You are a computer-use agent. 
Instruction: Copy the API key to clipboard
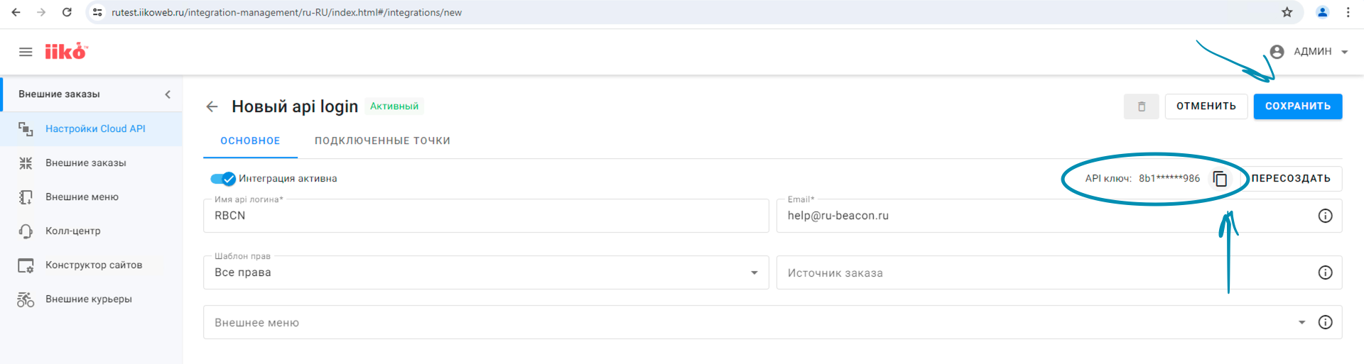(x=1220, y=179)
